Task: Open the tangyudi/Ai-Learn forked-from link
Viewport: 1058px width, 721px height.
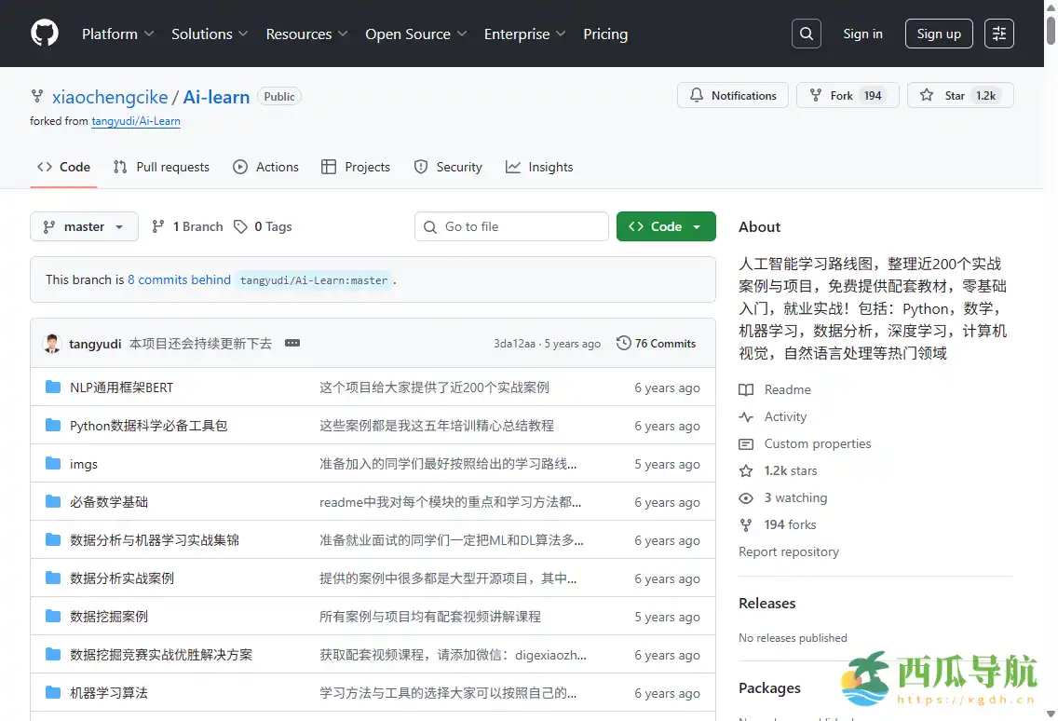Action: click(136, 121)
